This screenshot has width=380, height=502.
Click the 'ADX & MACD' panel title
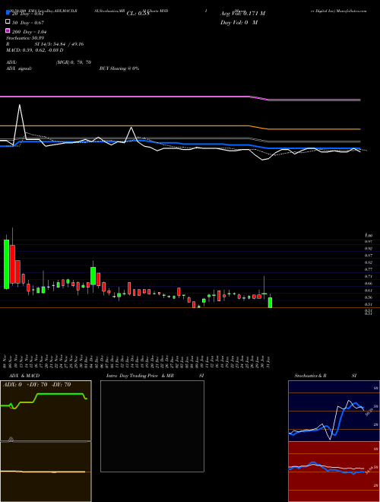click(24, 376)
